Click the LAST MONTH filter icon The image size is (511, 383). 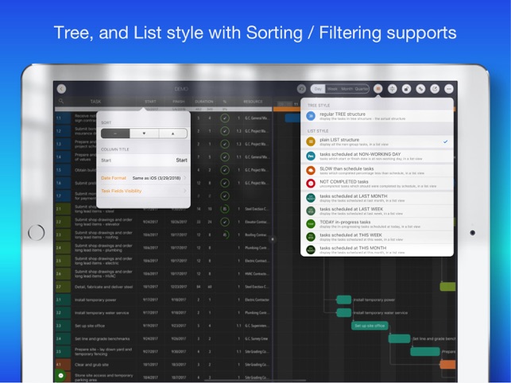(311, 198)
